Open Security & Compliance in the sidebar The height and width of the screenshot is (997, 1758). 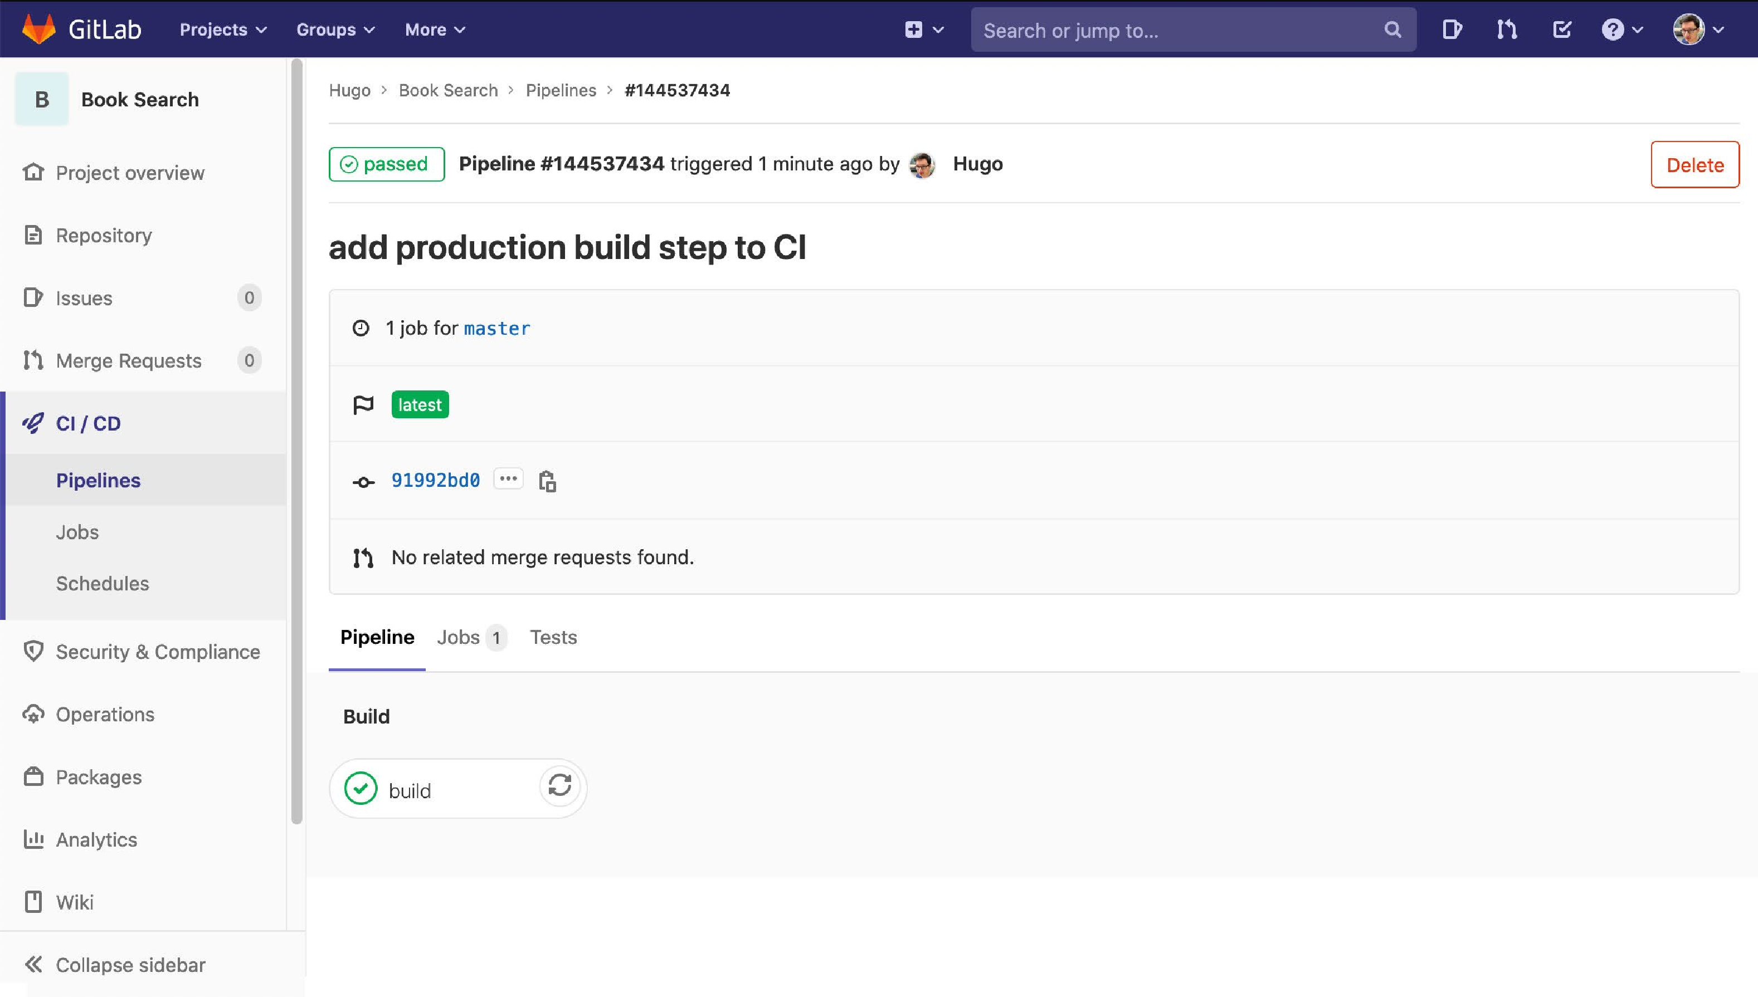(158, 651)
